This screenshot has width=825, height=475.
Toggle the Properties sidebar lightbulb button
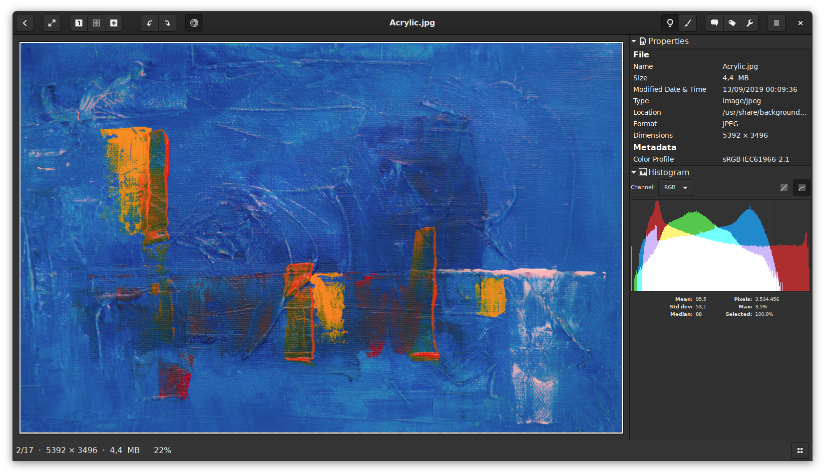coord(670,23)
